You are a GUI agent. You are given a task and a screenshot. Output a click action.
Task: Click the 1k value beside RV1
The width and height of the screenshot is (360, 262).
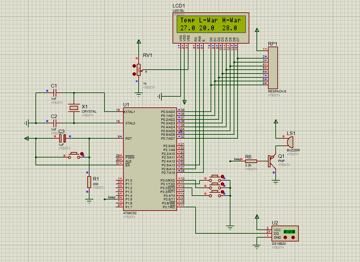click(x=145, y=84)
